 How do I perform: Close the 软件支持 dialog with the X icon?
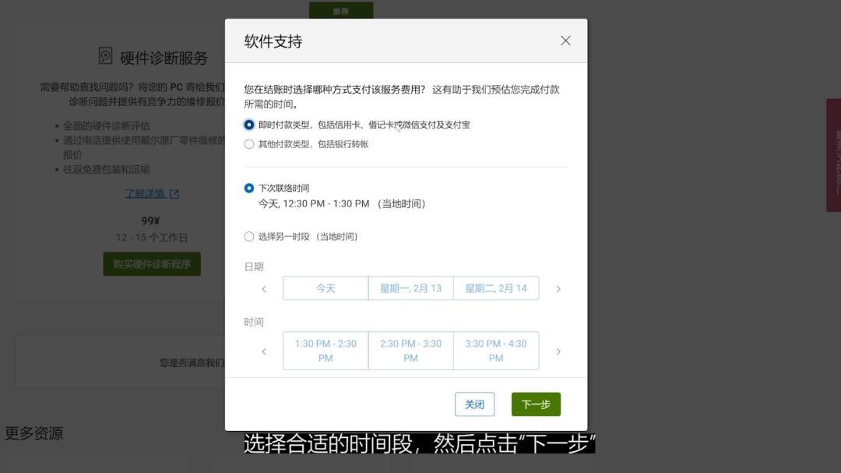565,41
